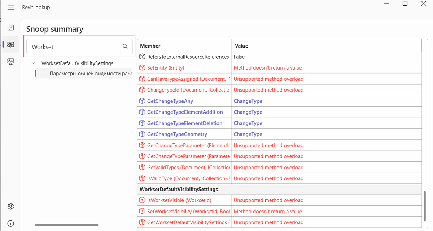The image size is (433, 231).
Task: Select GetValidTypes member text
Action: pos(189,168)
